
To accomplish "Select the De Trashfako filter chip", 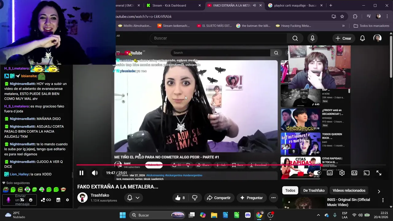I will pos(314,191).
